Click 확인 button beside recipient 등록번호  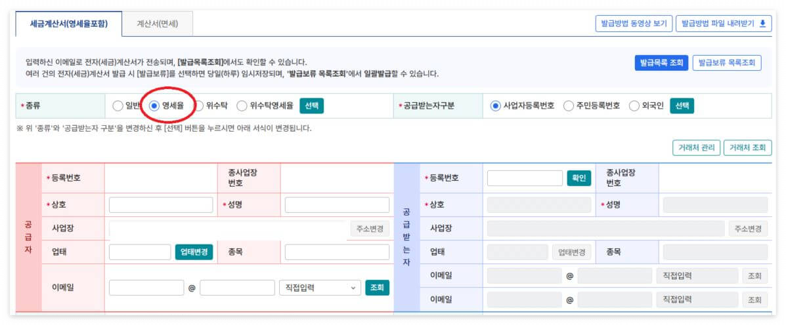point(579,178)
